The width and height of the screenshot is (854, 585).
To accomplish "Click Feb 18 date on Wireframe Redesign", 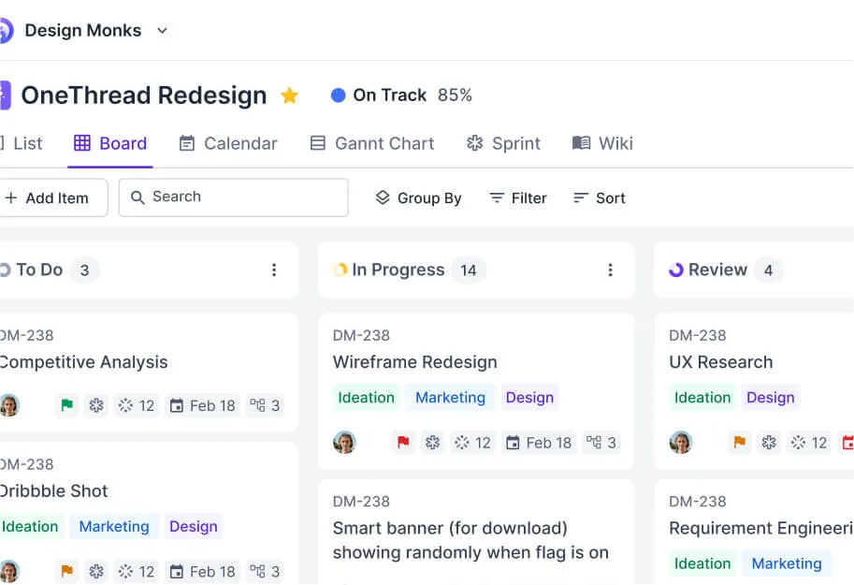I will [x=539, y=442].
